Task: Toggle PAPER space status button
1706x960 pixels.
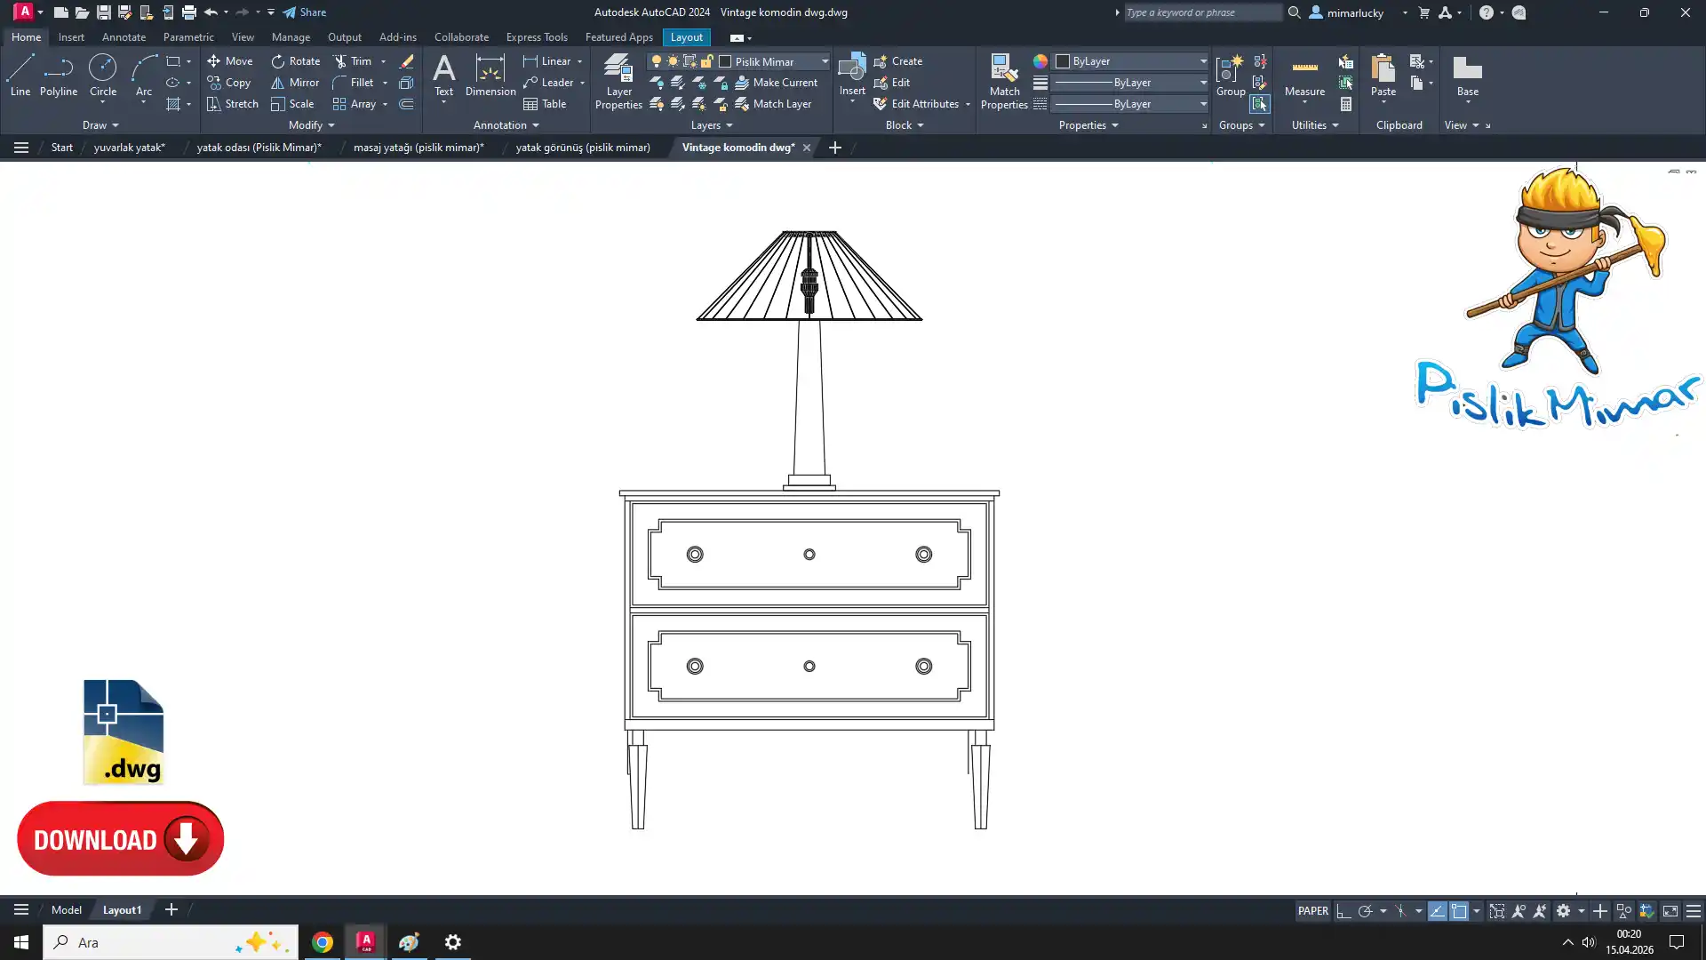Action: (x=1312, y=911)
